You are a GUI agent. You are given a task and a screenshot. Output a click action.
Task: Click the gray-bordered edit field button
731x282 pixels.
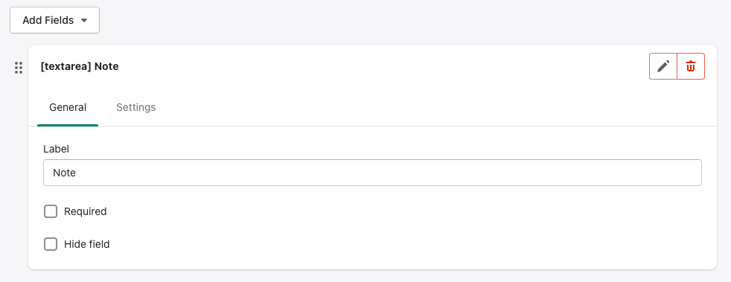pos(663,66)
